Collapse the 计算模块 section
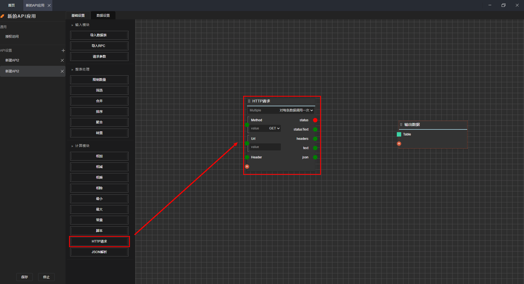The image size is (524, 284). [x=72, y=146]
